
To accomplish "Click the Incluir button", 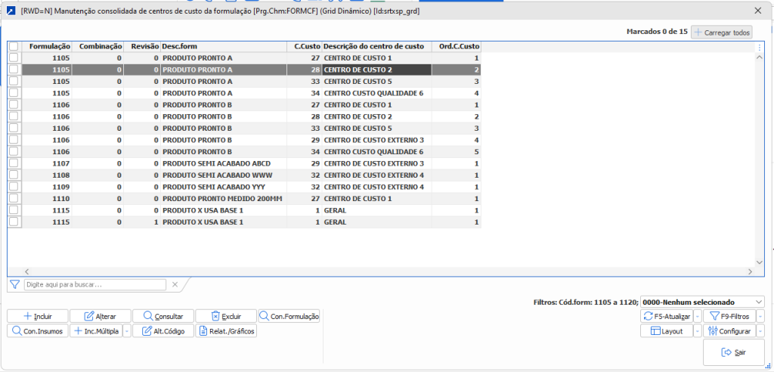I will (x=38, y=316).
